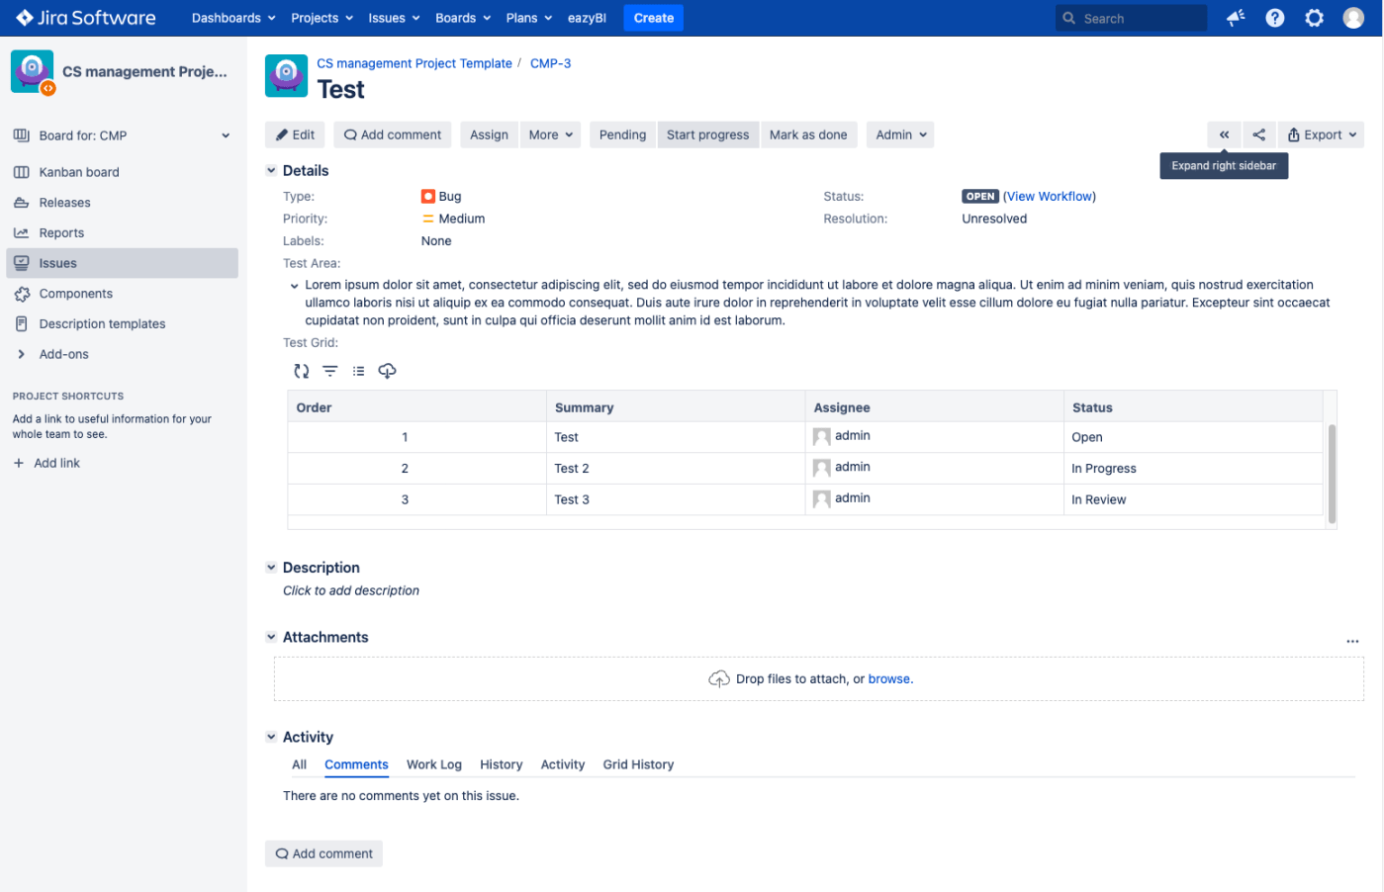Expand Add-ons in the sidebar
The width and height of the screenshot is (1384, 892).
(22, 354)
